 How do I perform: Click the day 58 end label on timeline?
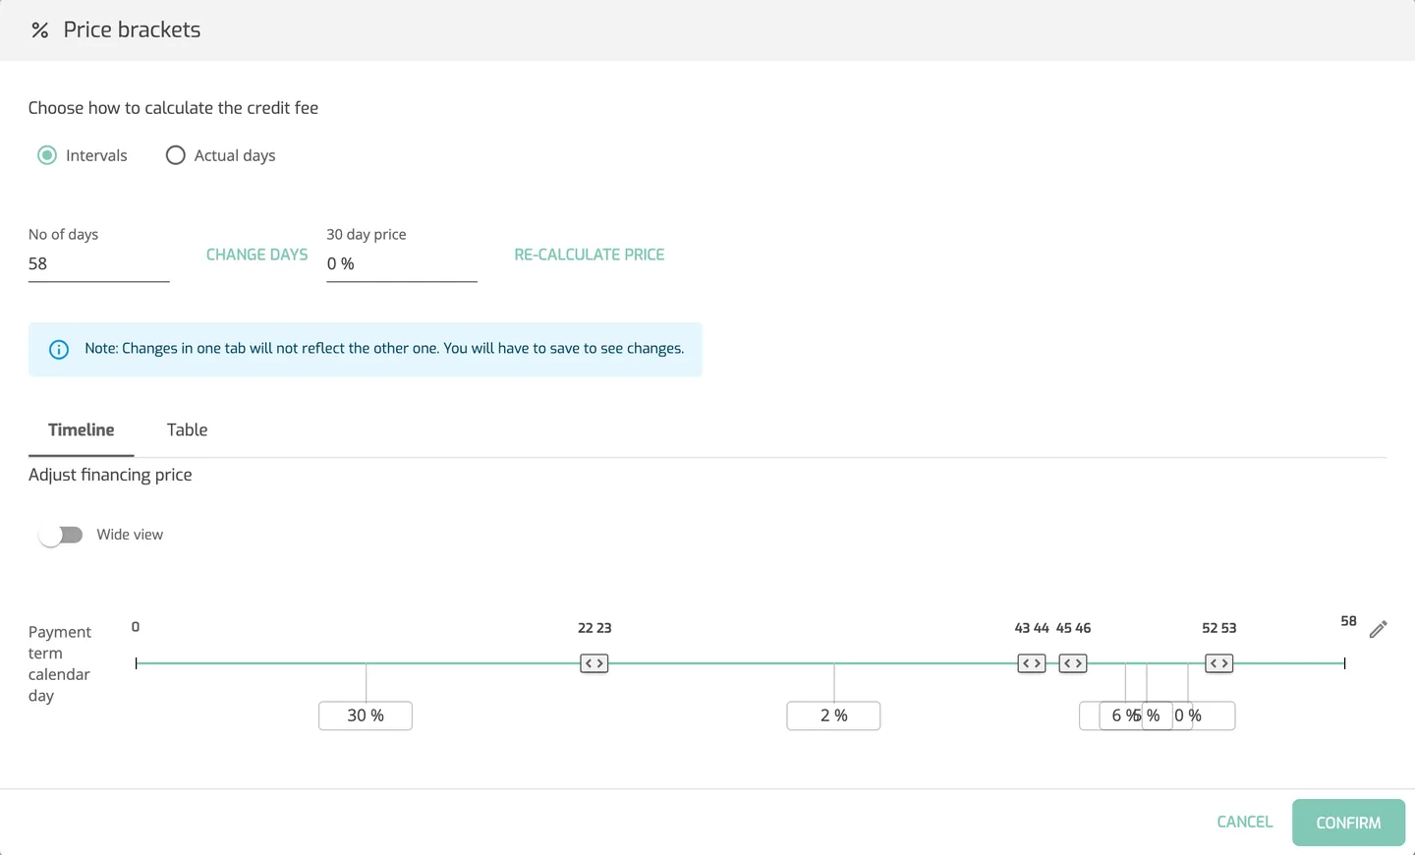[1348, 621]
